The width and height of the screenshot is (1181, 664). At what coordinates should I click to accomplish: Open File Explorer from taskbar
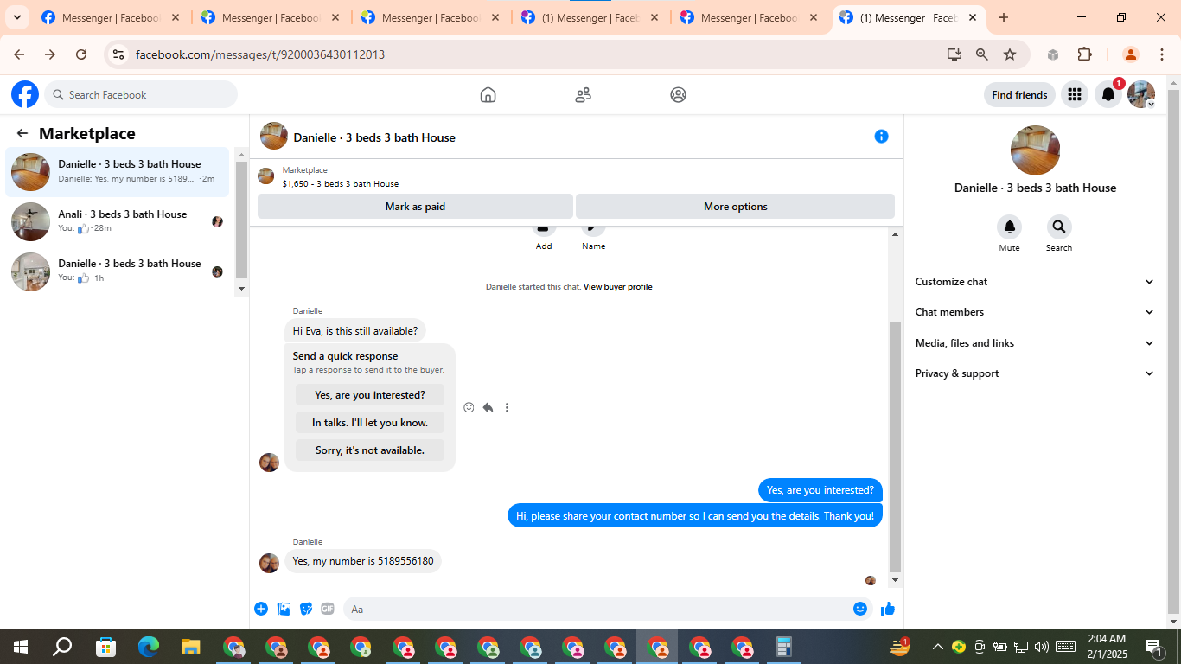pos(191,647)
